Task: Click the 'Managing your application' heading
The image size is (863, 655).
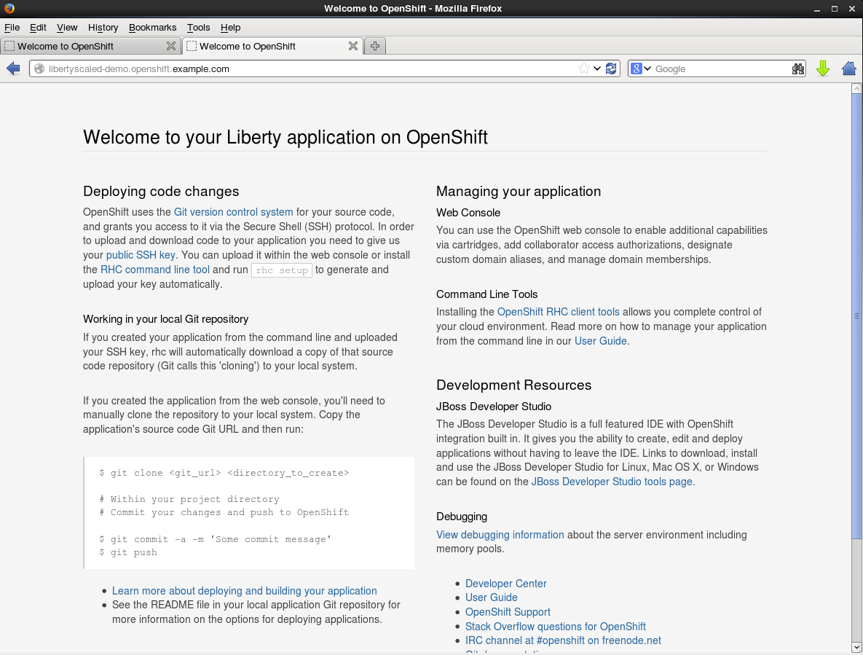Action: coord(519,191)
